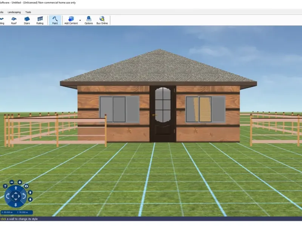
Task: Select the Roof tool
Action: coord(14,20)
